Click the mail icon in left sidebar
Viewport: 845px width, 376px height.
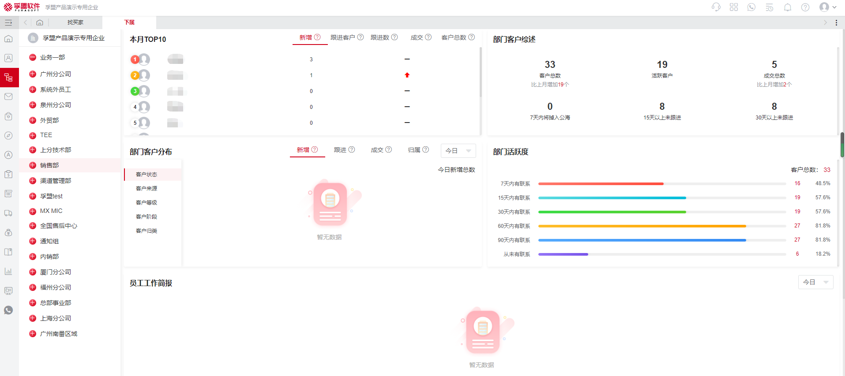(x=8, y=97)
